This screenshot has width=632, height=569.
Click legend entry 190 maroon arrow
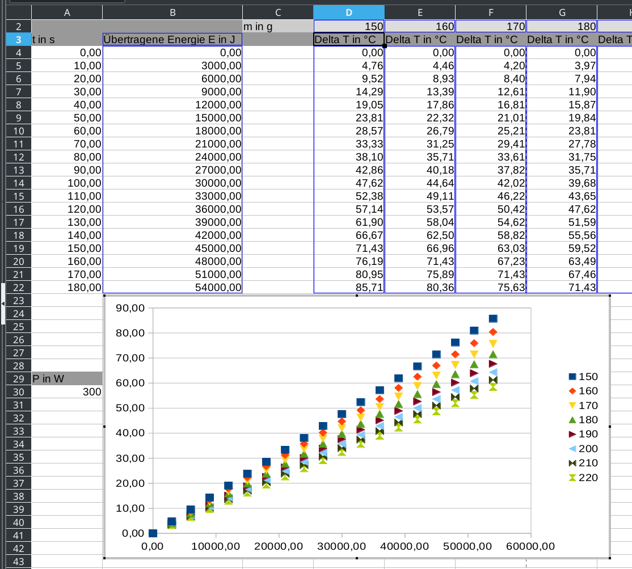coord(583,434)
